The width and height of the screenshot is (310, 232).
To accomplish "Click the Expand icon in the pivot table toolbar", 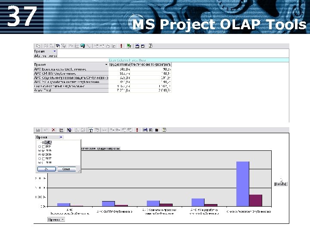I will point(102,46).
